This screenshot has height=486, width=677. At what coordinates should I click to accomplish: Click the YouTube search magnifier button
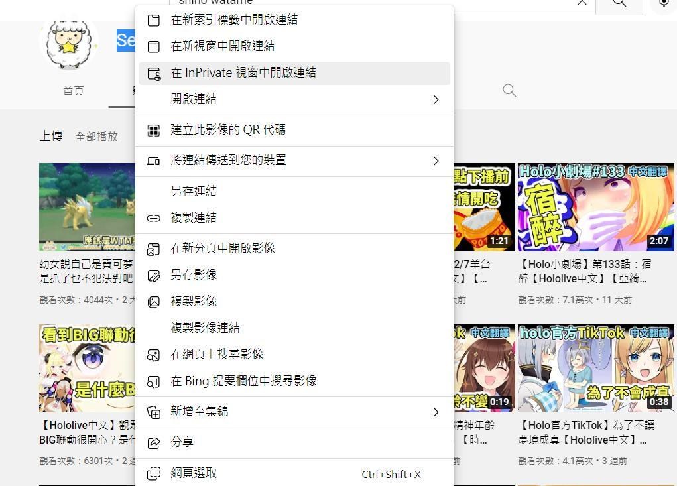tap(619, 3)
